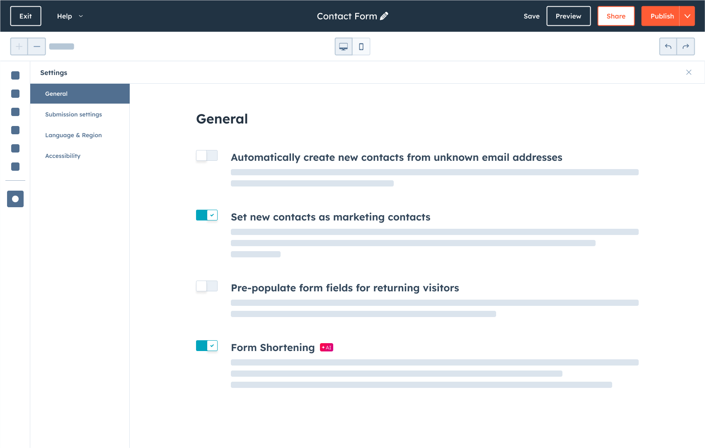Click the undo arrow icon
705x448 pixels.
click(x=668, y=46)
